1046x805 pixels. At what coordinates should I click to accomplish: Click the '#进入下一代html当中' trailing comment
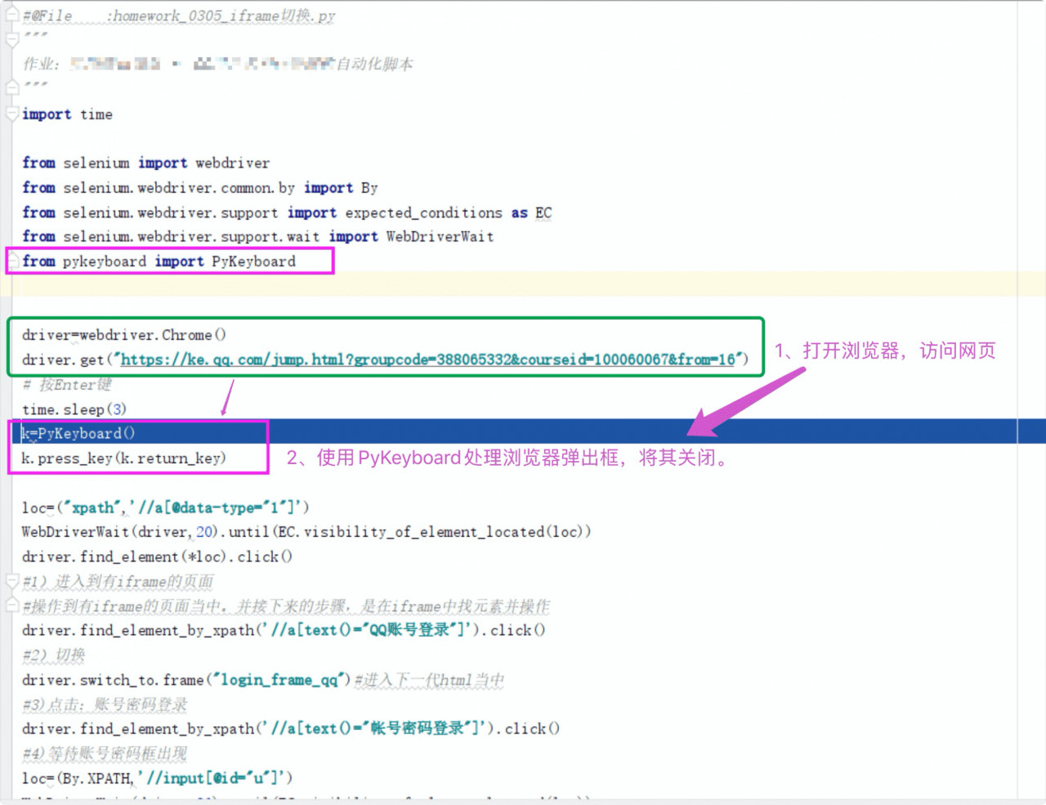click(429, 680)
